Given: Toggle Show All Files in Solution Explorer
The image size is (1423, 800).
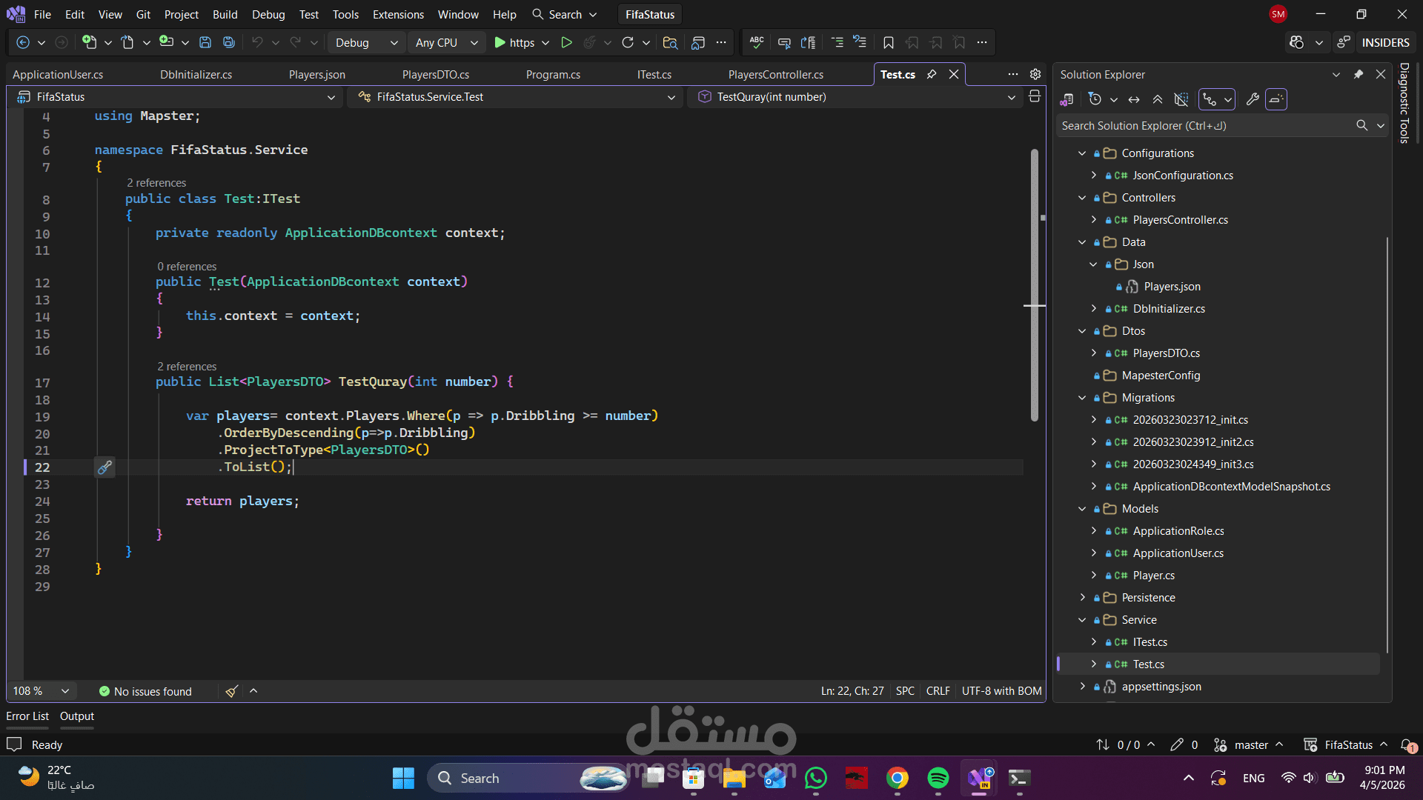Looking at the screenshot, I should [x=1181, y=99].
